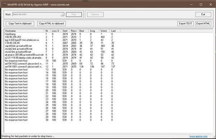Click Recv value 2603 in hop 5
This screenshot has height=139, width=216.
coord(73,46)
